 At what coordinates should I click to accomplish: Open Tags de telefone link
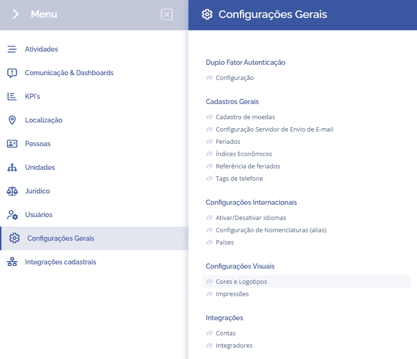[239, 179]
